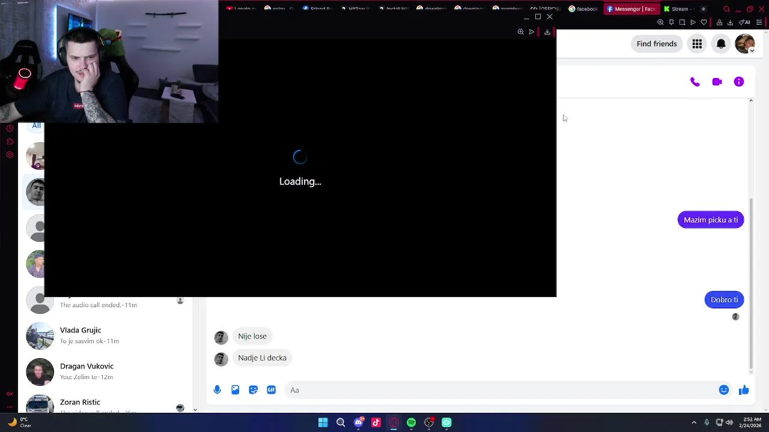Click conversation scrollbar up arrow
Viewport: 769px width, 432px height.
point(751,101)
